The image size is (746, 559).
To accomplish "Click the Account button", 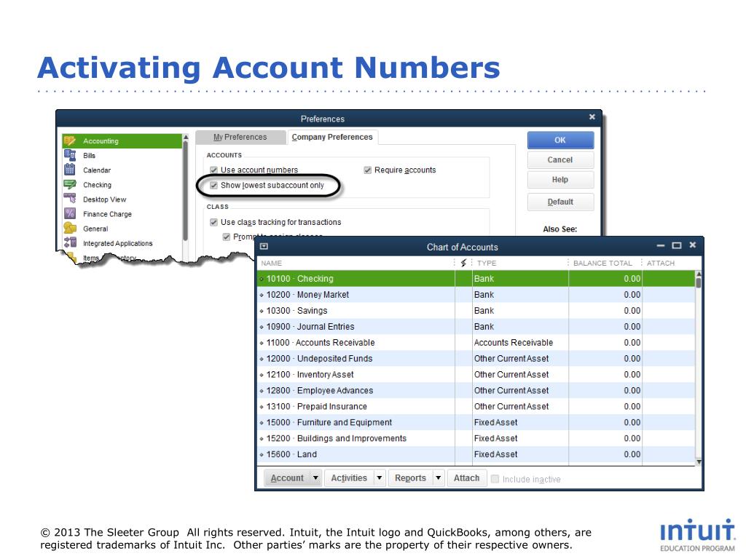I will click(287, 477).
